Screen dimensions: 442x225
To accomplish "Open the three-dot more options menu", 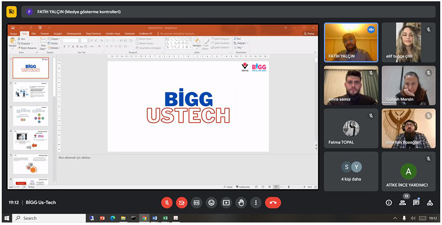I will 255,203.
